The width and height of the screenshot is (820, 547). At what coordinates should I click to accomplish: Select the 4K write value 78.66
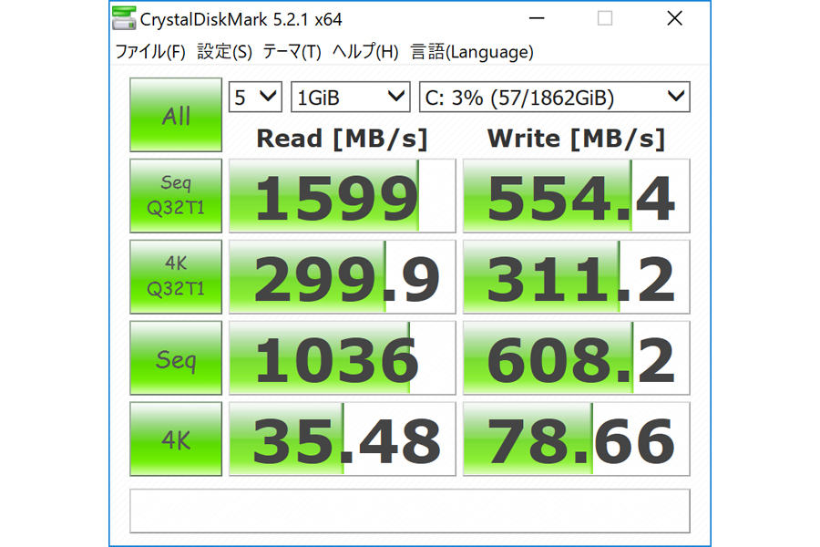point(577,439)
